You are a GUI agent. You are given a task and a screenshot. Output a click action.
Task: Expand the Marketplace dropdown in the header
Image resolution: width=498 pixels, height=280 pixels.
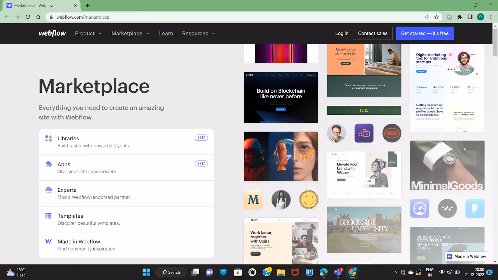click(130, 33)
